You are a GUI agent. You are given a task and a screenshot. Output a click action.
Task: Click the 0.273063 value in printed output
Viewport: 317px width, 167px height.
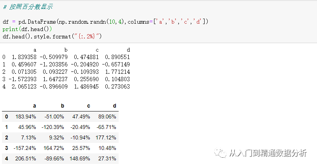[117, 87]
